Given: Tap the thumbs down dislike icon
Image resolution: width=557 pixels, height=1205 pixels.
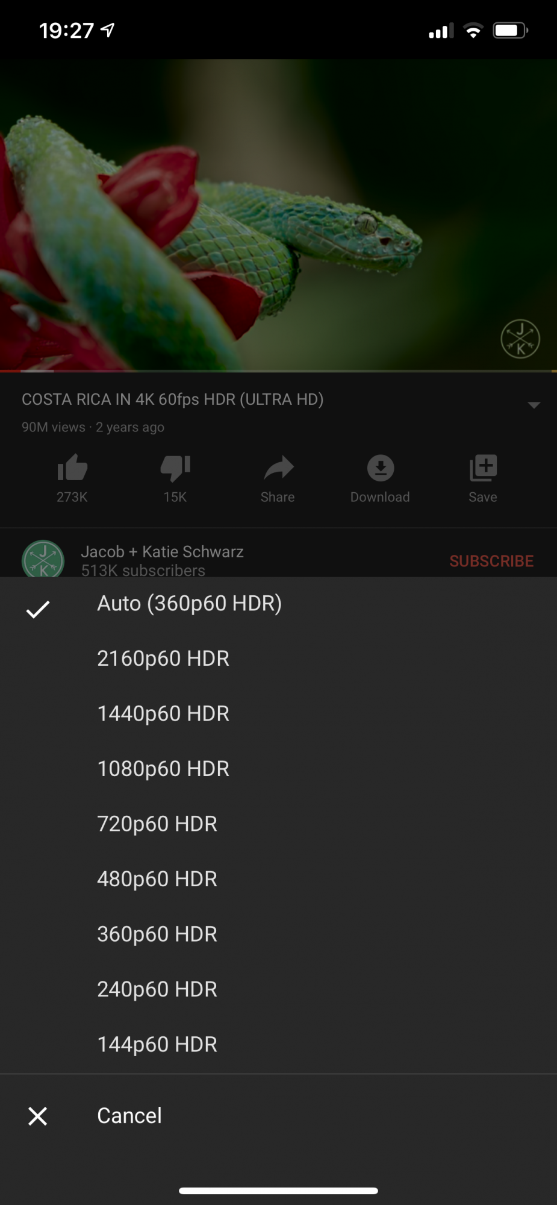Looking at the screenshot, I should 175,468.
